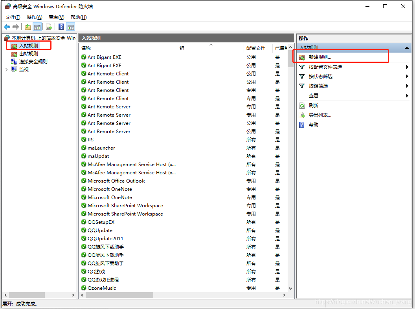This screenshot has width=415, height=309.
Task: Toggle the console tree pane icon
Action: click(x=37, y=27)
